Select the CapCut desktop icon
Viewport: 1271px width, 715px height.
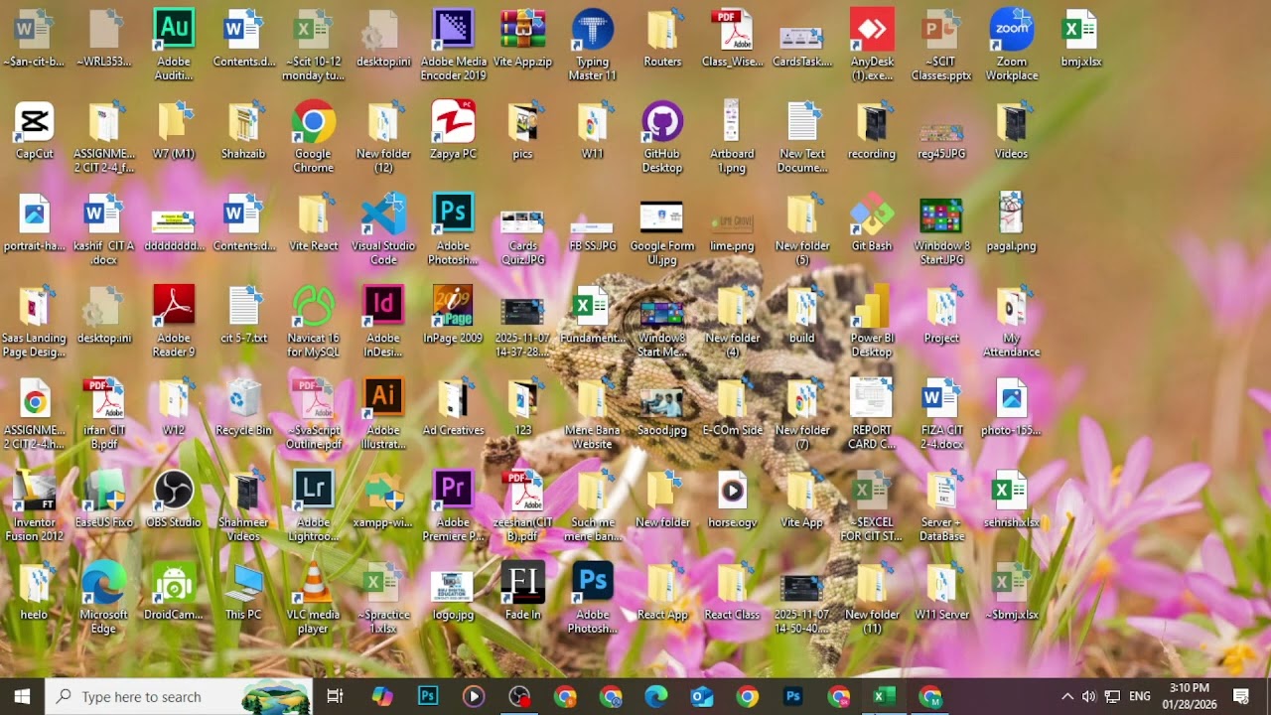pyautogui.click(x=35, y=131)
